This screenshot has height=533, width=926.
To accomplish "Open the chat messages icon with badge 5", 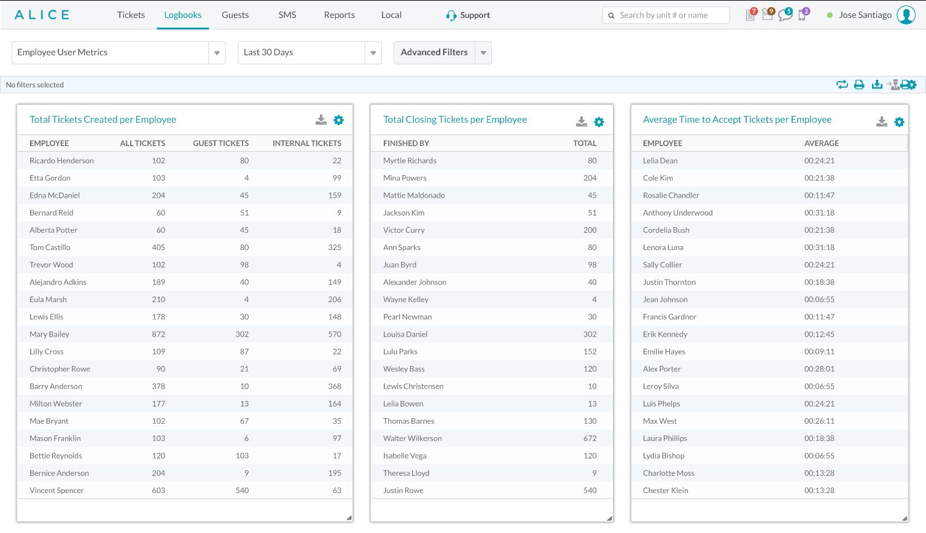I will pyautogui.click(x=785, y=15).
